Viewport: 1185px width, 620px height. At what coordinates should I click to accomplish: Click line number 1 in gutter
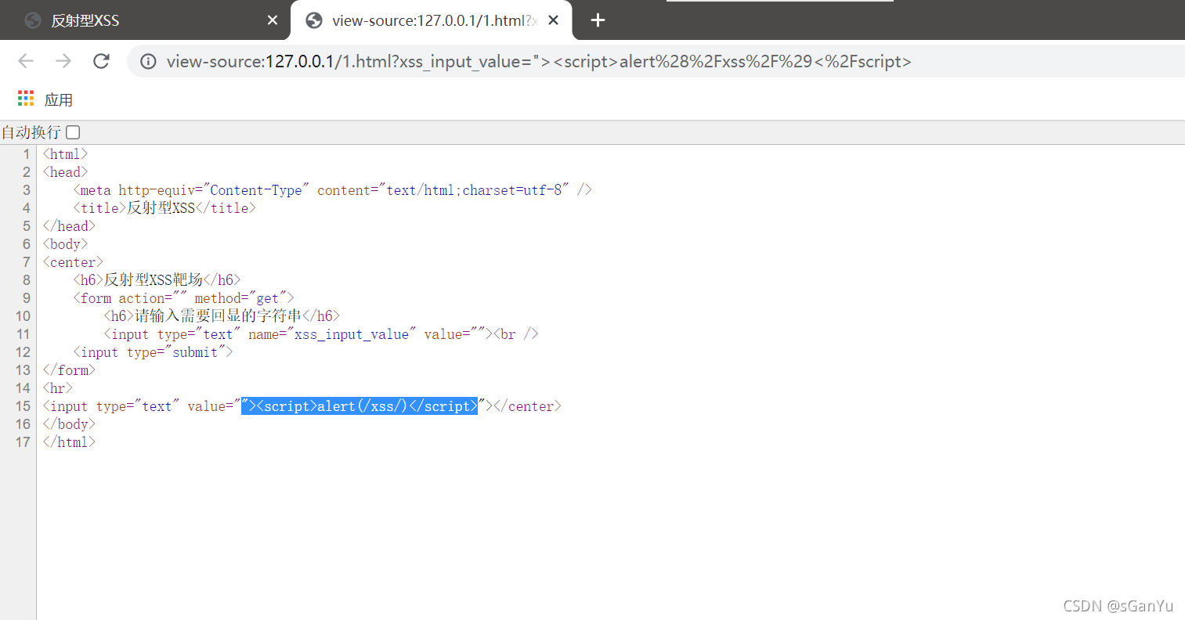[x=27, y=154]
